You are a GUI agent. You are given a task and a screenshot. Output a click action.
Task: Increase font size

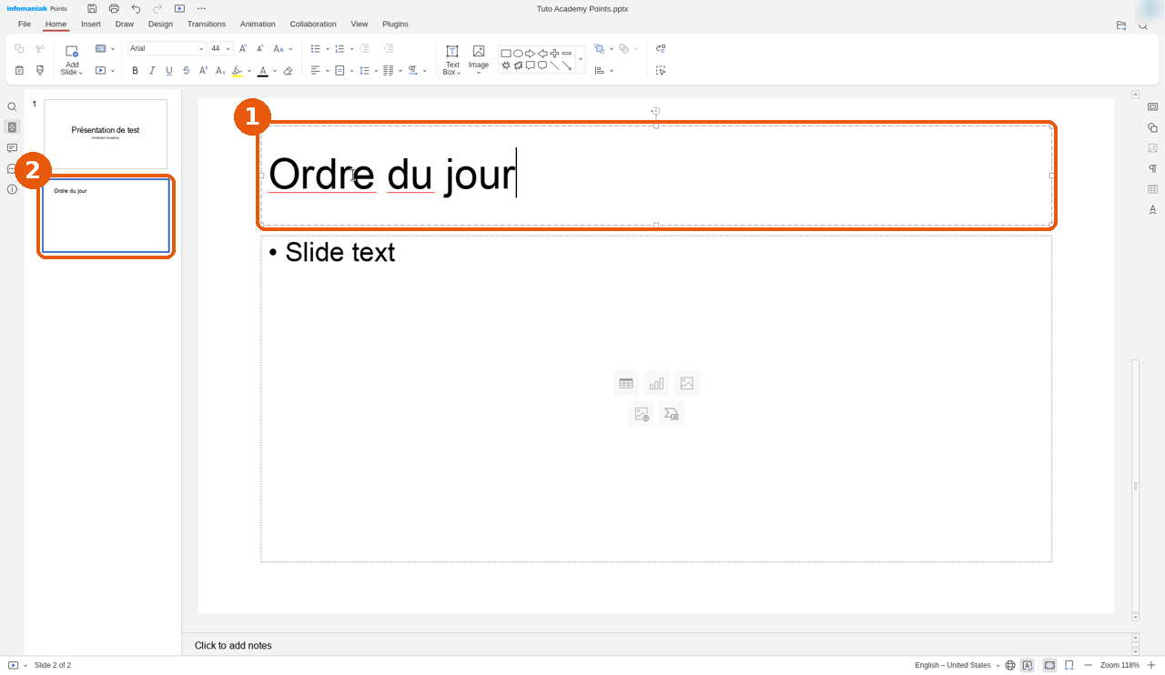(x=243, y=48)
